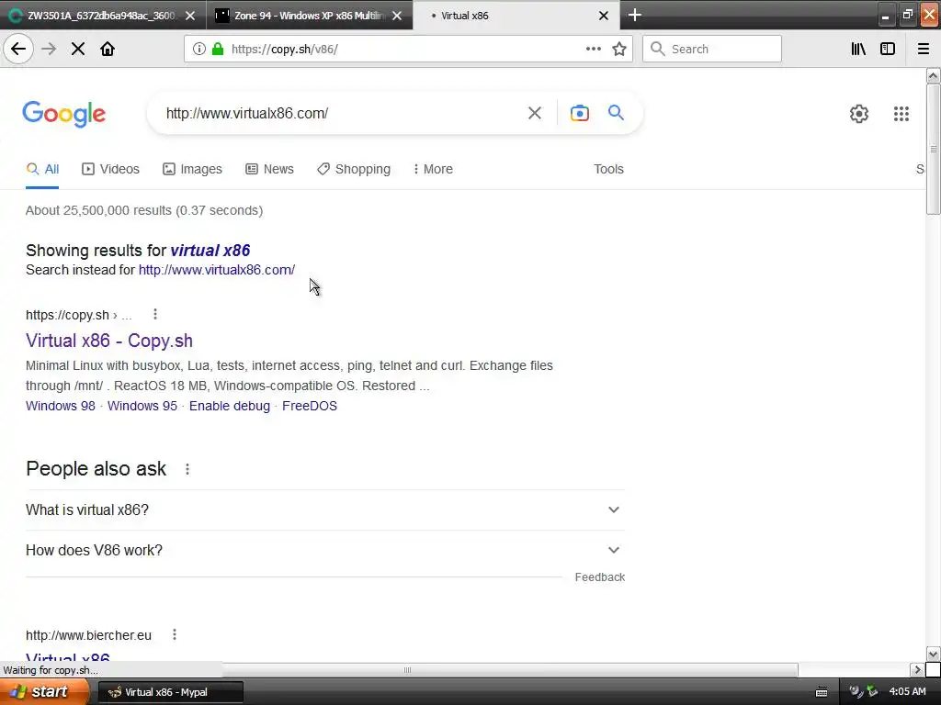Close the Virtual x86 tab
The image size is (941, 705).
pos(604,16)
